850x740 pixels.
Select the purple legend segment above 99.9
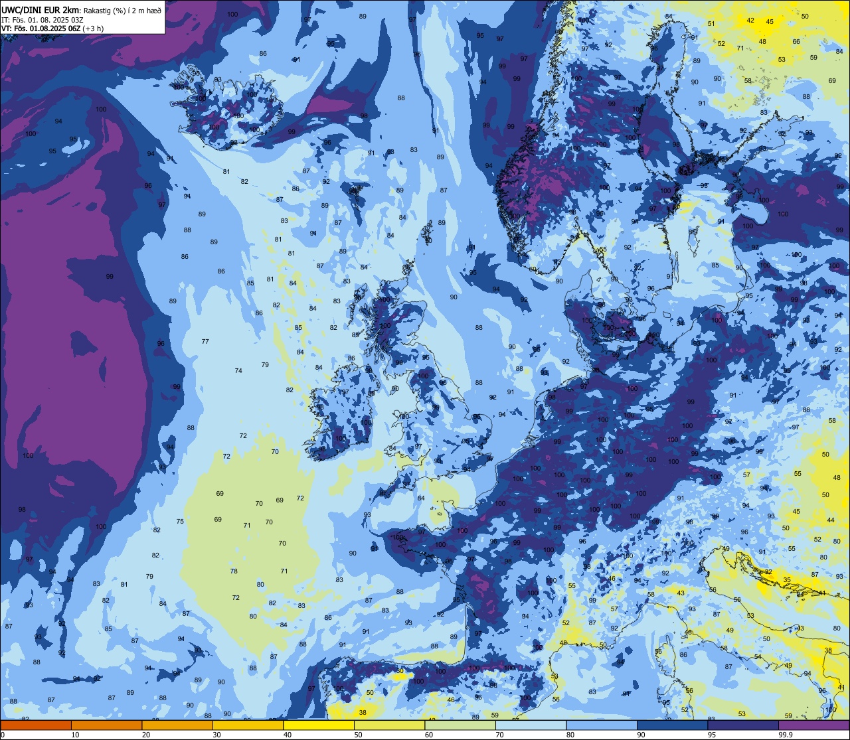[x=813, y=725]
